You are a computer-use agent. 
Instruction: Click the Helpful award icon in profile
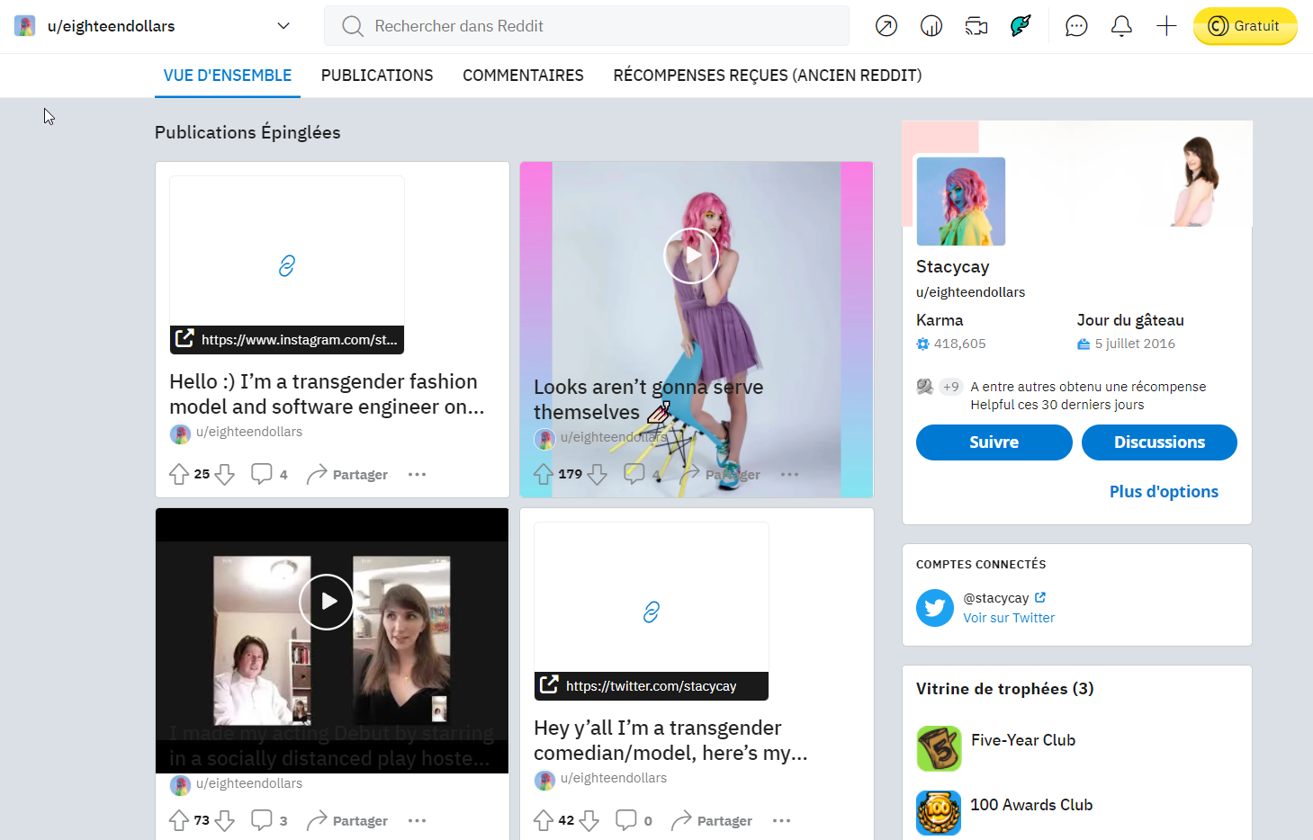pyautogui.click(x=924, y=387)
